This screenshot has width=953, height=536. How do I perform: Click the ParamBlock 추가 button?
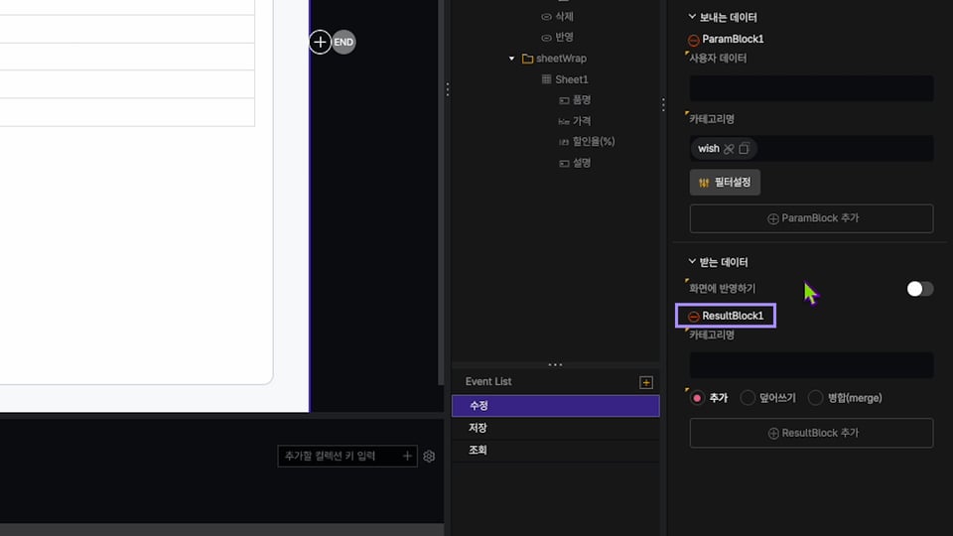811,218
